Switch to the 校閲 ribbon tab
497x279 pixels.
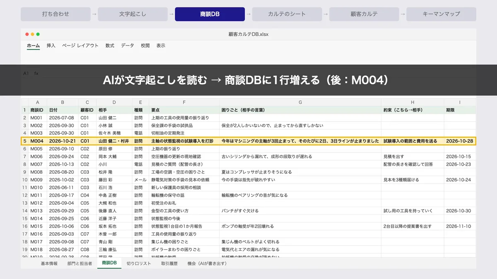coord(145,45)
